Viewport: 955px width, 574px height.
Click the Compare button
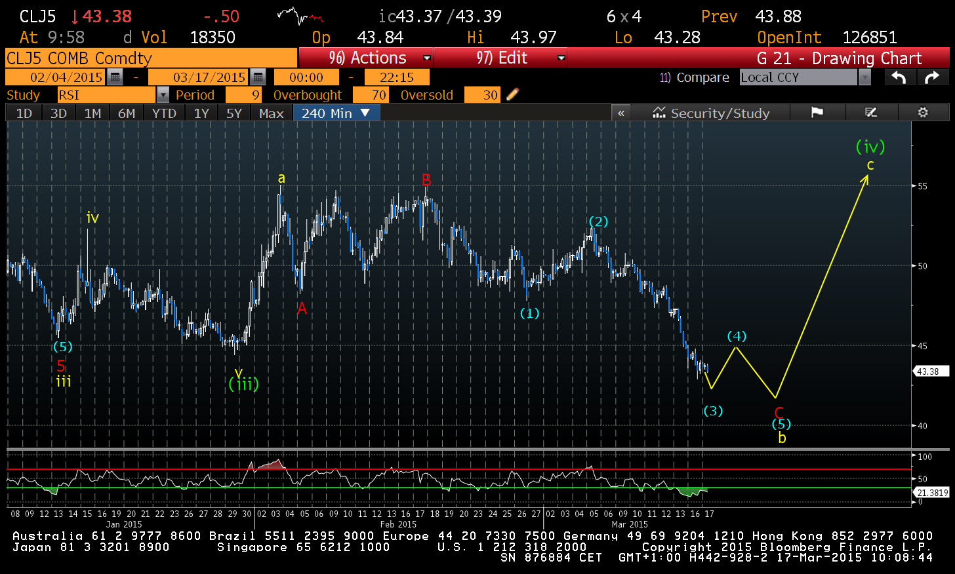tap(695, 77)
